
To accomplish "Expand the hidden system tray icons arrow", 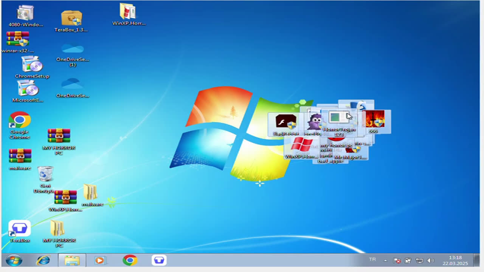I will pos(385,261).
